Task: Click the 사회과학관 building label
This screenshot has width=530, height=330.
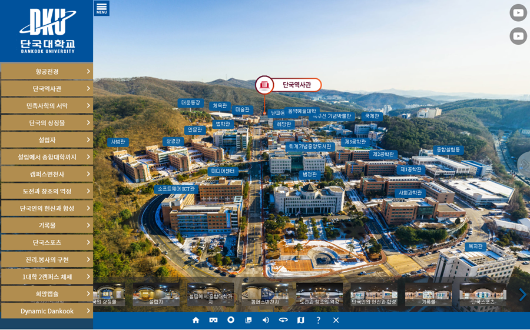Action: pyautogui.click(x=410, y=193)
